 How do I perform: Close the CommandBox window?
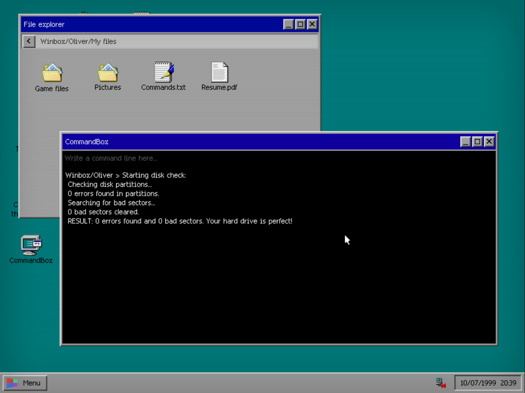(489, 141)
